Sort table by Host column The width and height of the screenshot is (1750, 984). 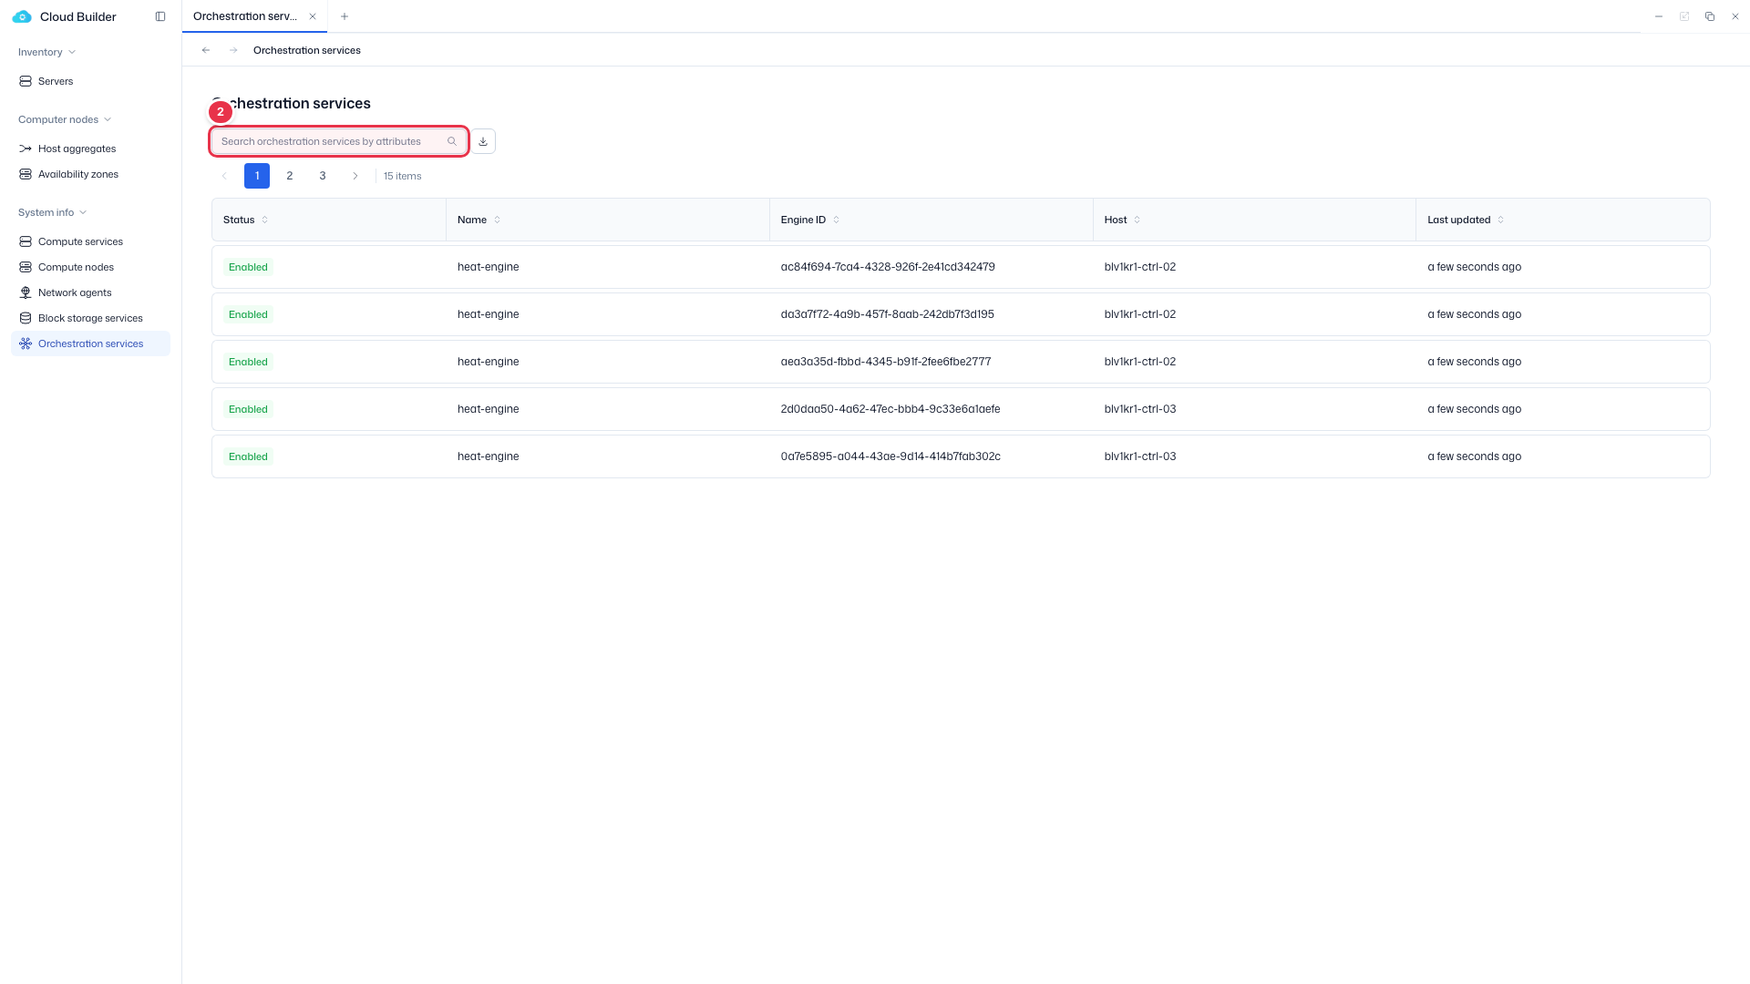[1137, 220]
